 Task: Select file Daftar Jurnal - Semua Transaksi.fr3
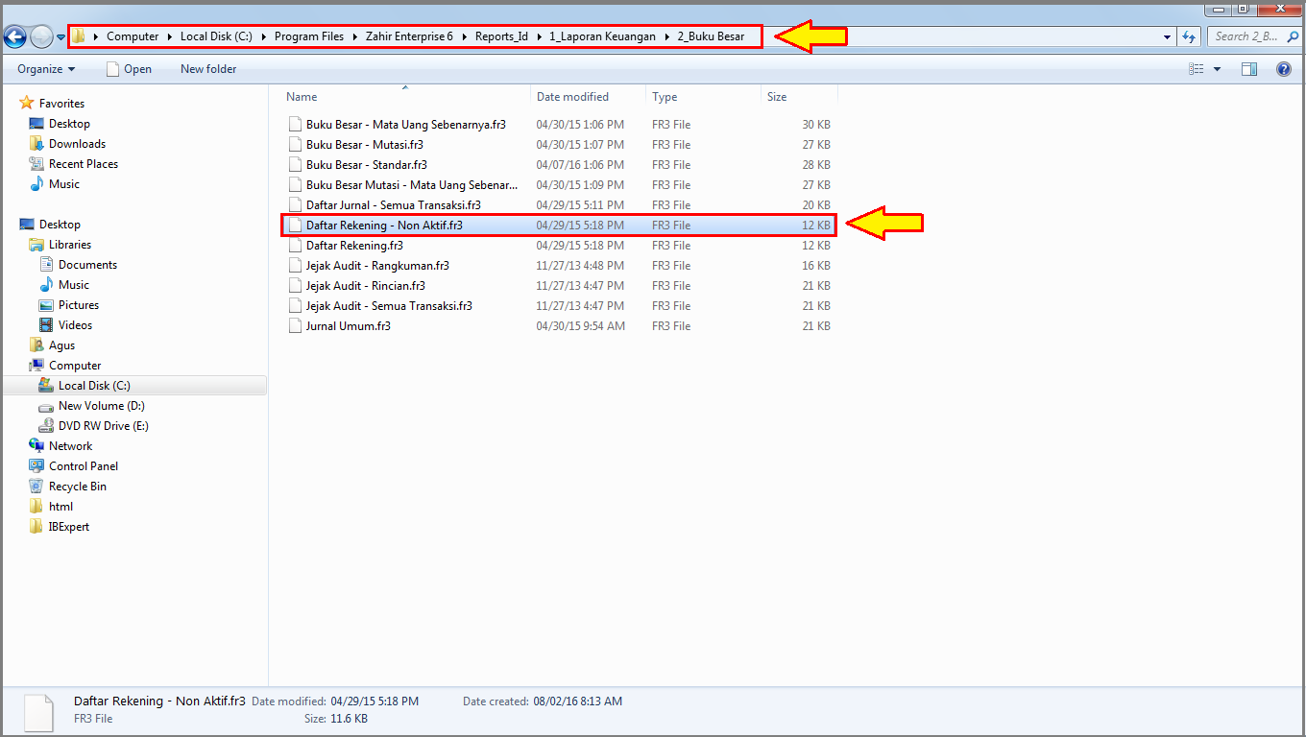click(x=393, y=205)
